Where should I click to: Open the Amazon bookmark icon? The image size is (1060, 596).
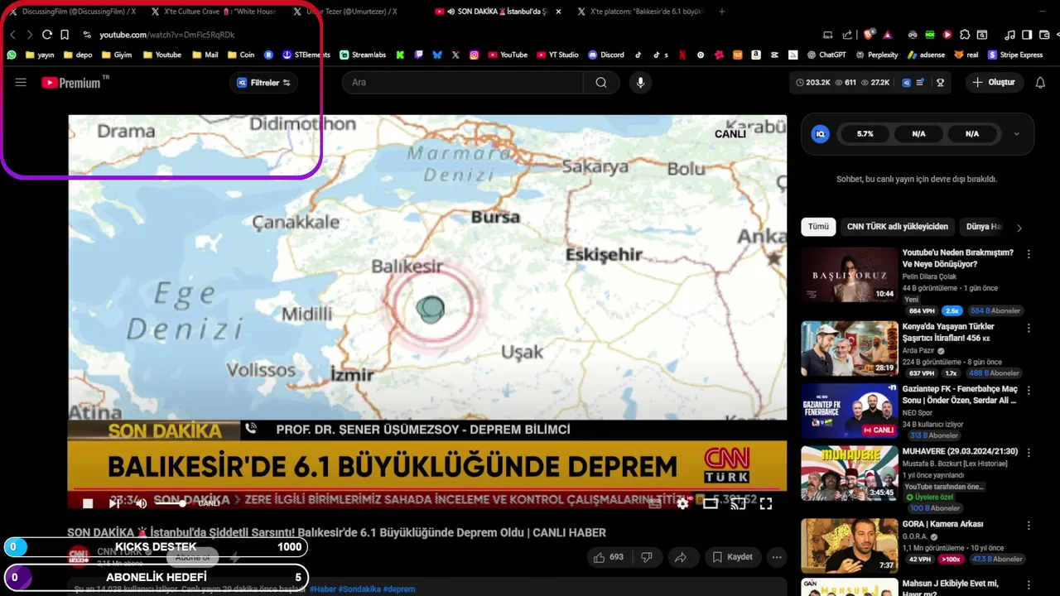[x=756, y=55]
